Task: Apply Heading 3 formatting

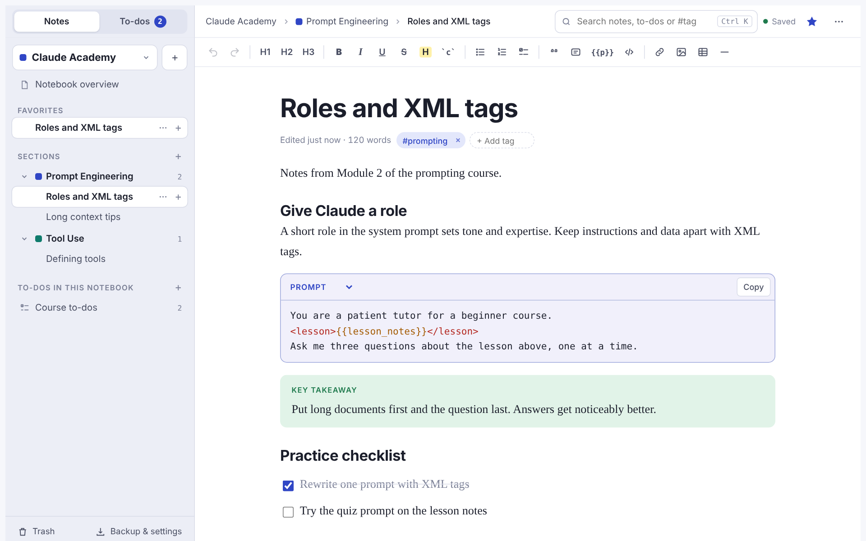Action: (x=309, y=52)
